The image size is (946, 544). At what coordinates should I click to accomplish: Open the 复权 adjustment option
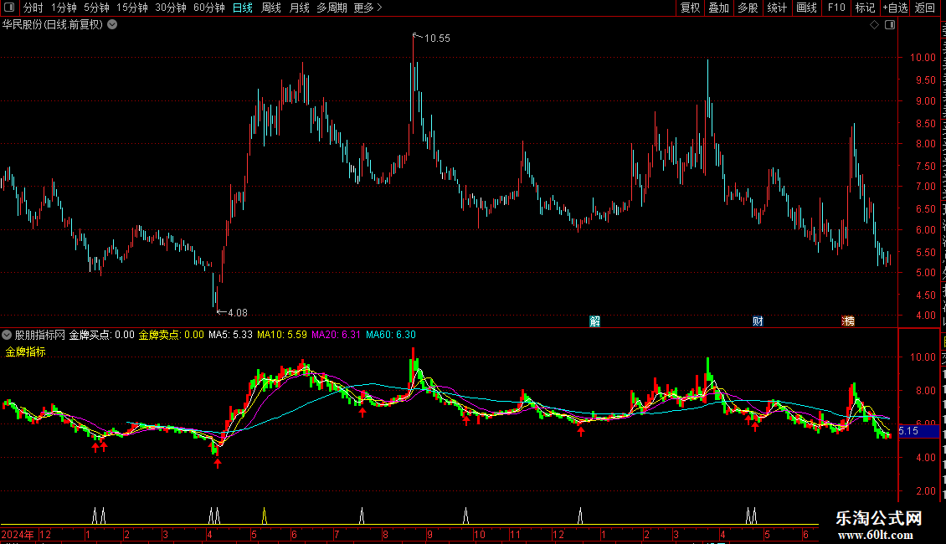tap(690, 8)
